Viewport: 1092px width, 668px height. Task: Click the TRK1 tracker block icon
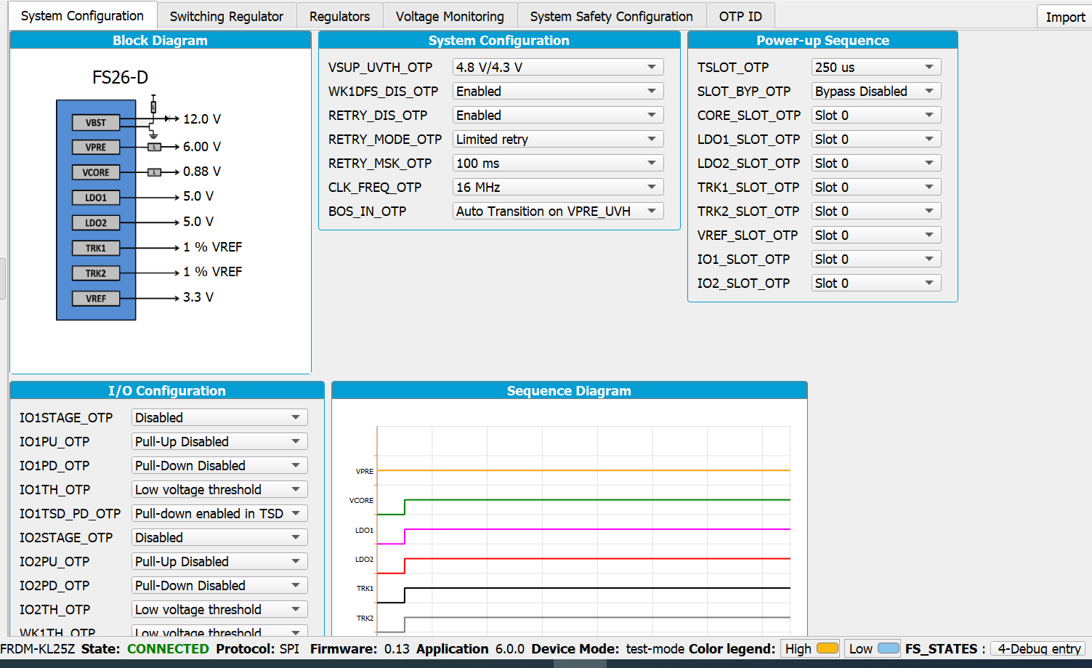(95, 247)
